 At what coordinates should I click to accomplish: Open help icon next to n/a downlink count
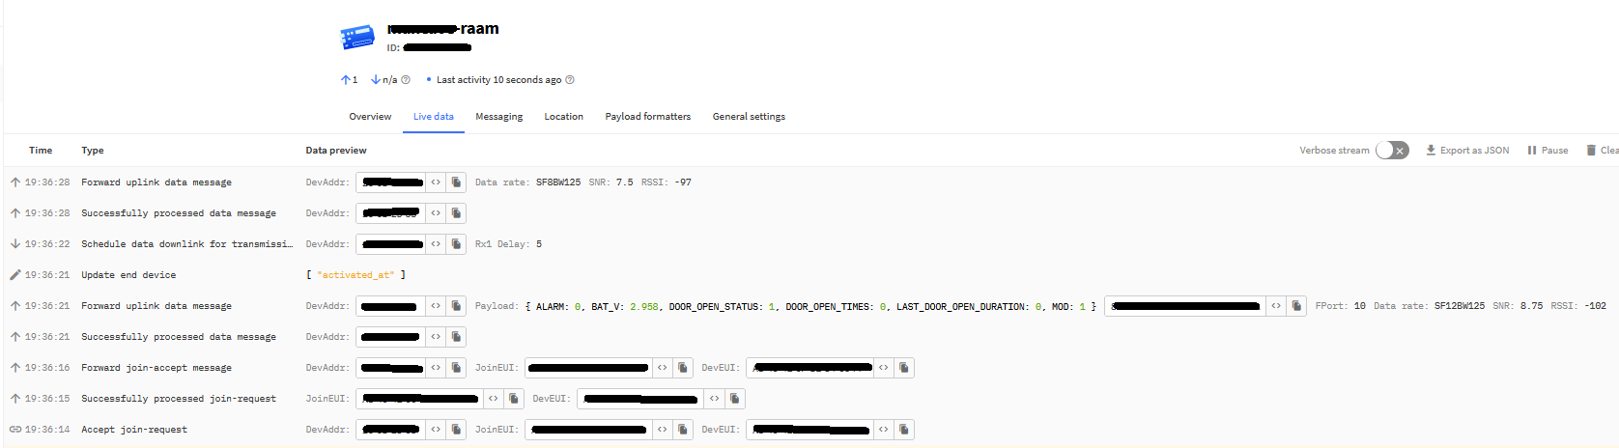click(406, 80)
